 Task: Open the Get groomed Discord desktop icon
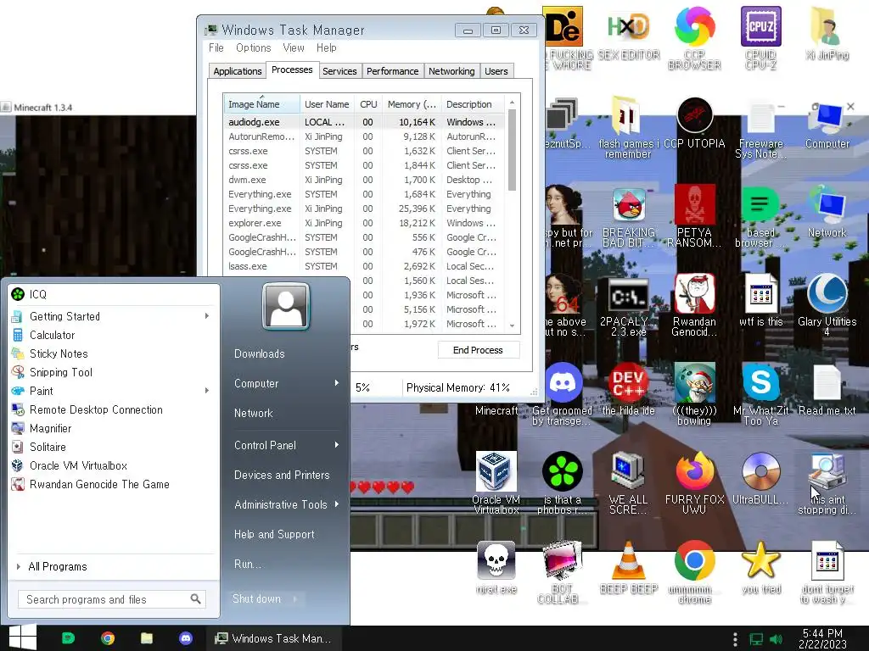562,394
